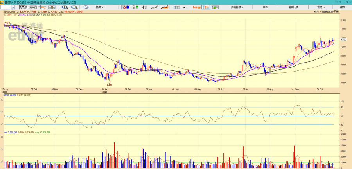352x169 pixels.
Task: Close the RSI indicator panel
Action: (x=2, y=99)
